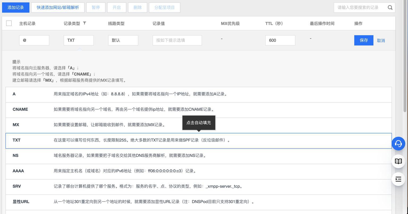The image size is (408, 214).
Task: Click the 暂停 button
Action: point(96,7)
